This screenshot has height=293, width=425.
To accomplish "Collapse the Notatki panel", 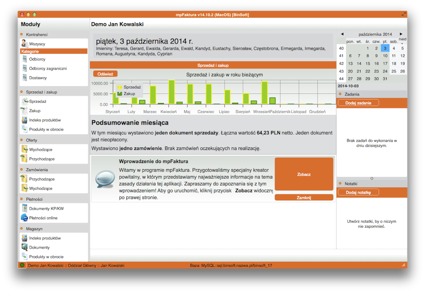I will click(x=340, y=184).
